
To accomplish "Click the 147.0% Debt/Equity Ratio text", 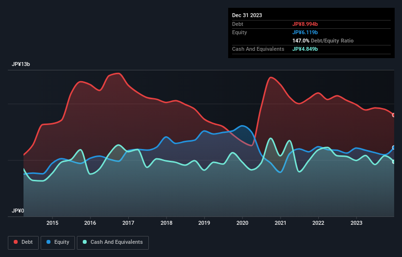I will 323,41.
